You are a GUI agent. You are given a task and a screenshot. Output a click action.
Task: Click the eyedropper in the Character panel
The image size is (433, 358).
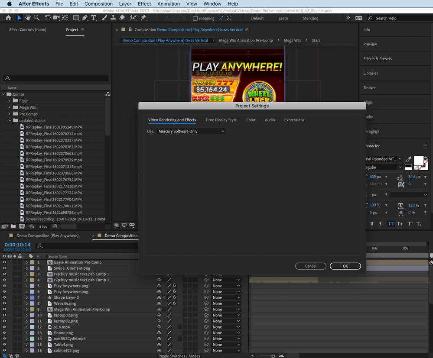408,159
